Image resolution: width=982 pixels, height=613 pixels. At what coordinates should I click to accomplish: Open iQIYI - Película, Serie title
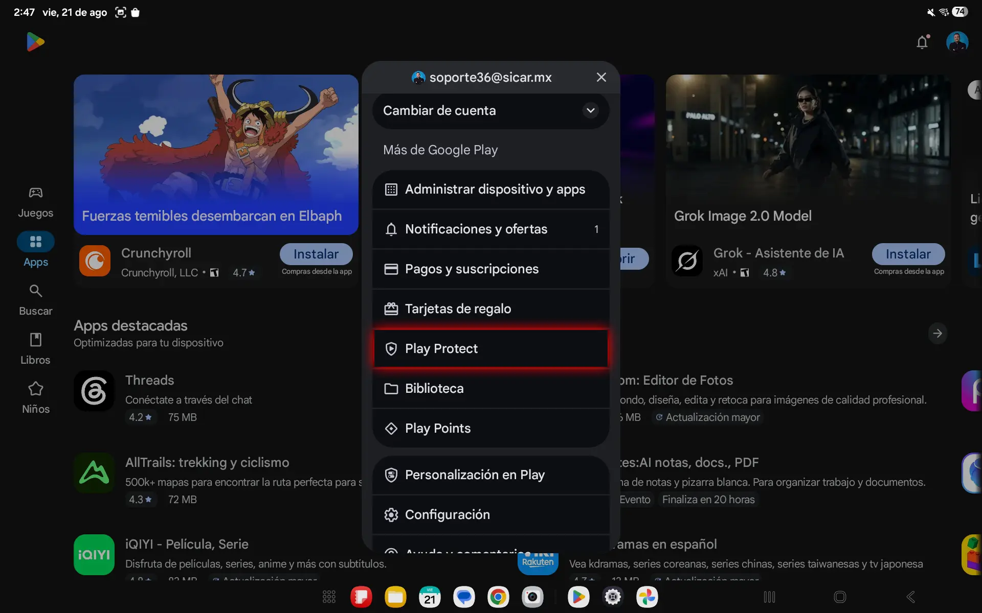[x=187, y=545]
